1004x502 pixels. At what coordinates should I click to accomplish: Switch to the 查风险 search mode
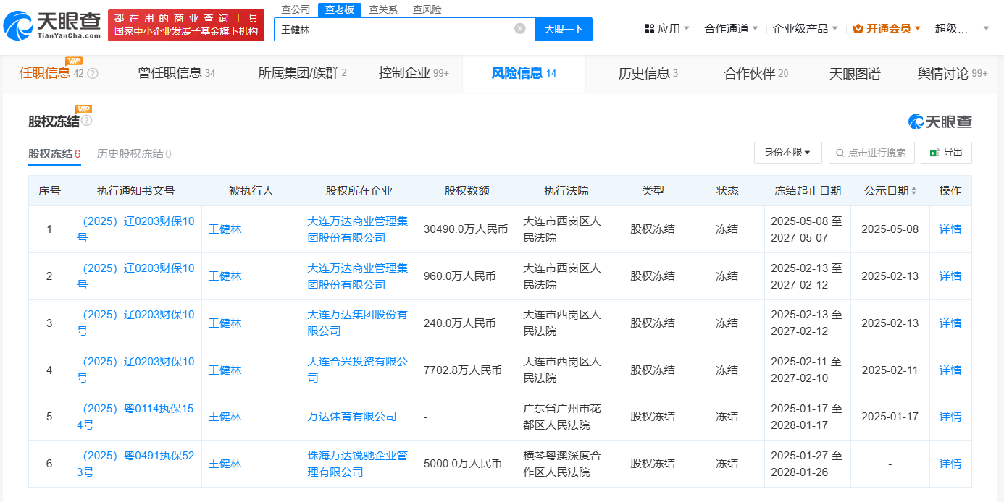click(427, 9)
